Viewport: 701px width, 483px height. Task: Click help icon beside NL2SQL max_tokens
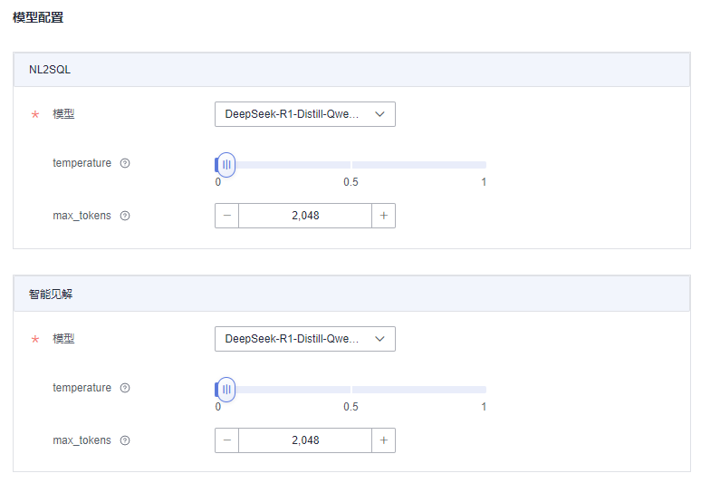pyautogui.click(x=125, y=217)
